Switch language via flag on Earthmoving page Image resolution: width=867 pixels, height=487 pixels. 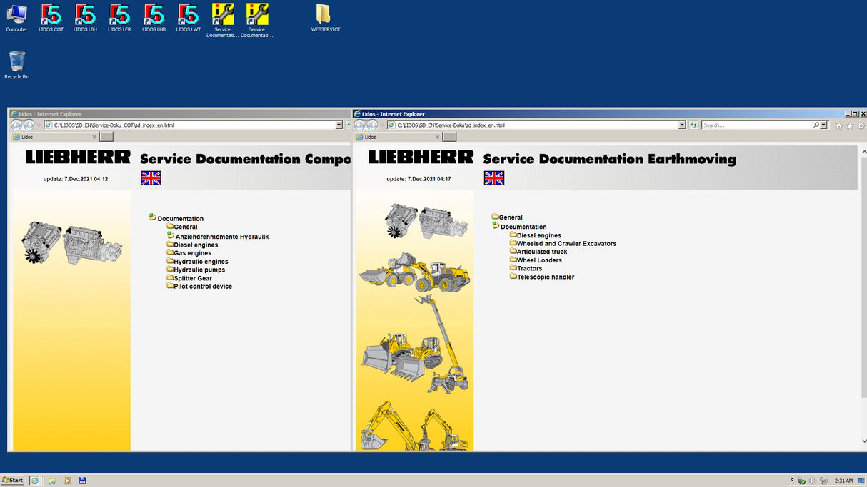[493, 178]
